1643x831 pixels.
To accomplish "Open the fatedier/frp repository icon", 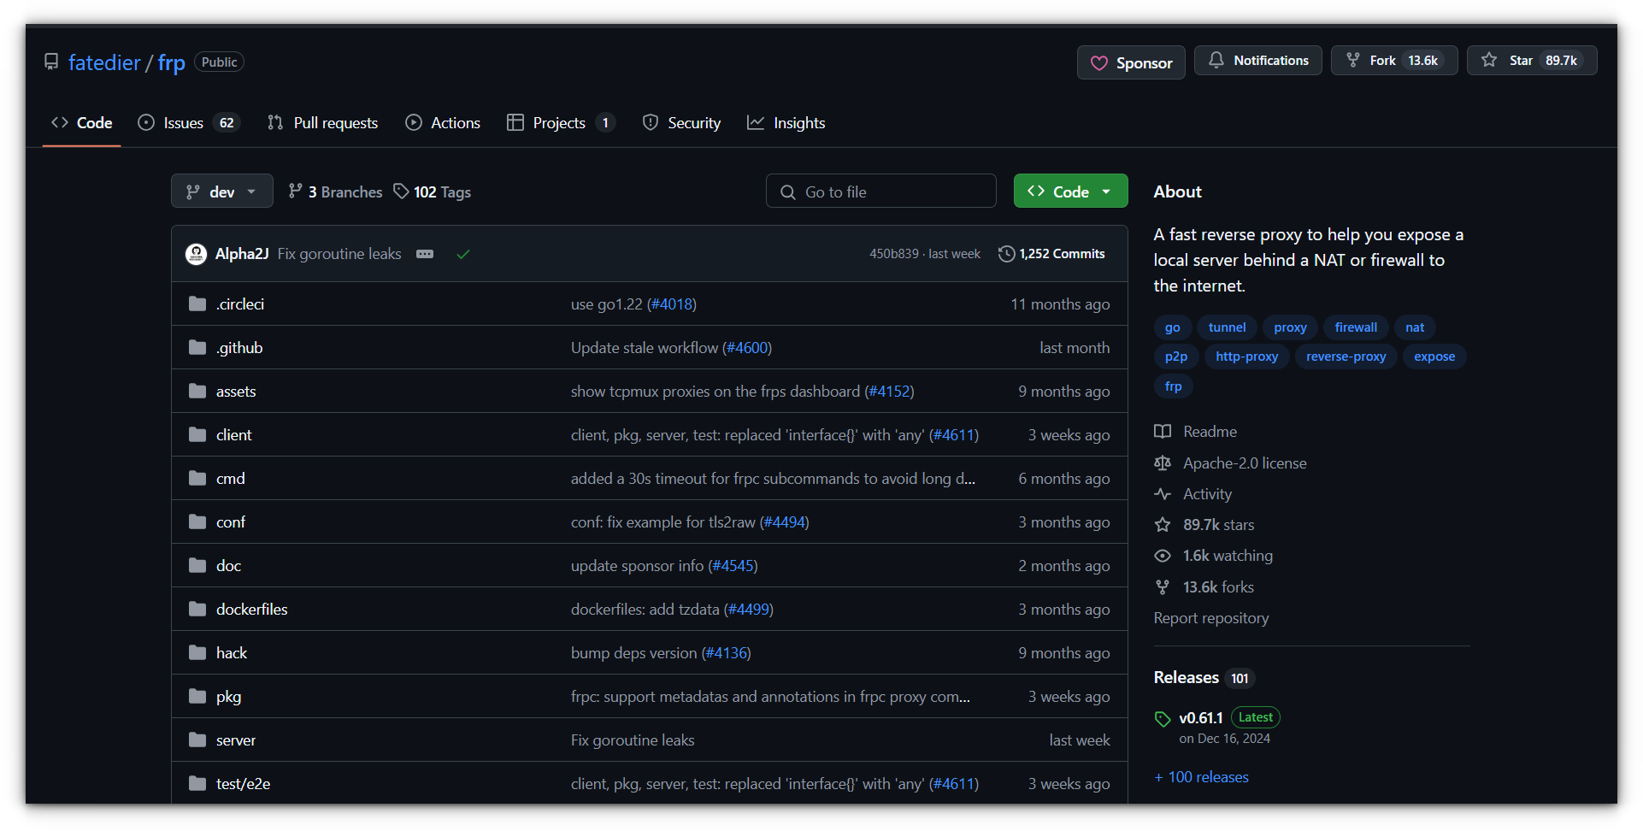I will pos(51,62).
